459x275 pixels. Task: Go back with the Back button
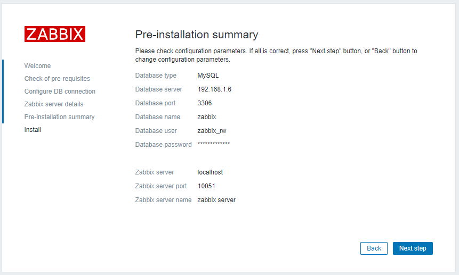374,248
